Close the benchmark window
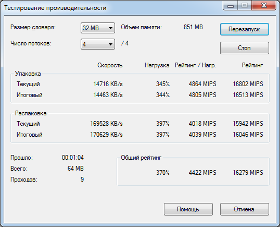 (264, 6)
